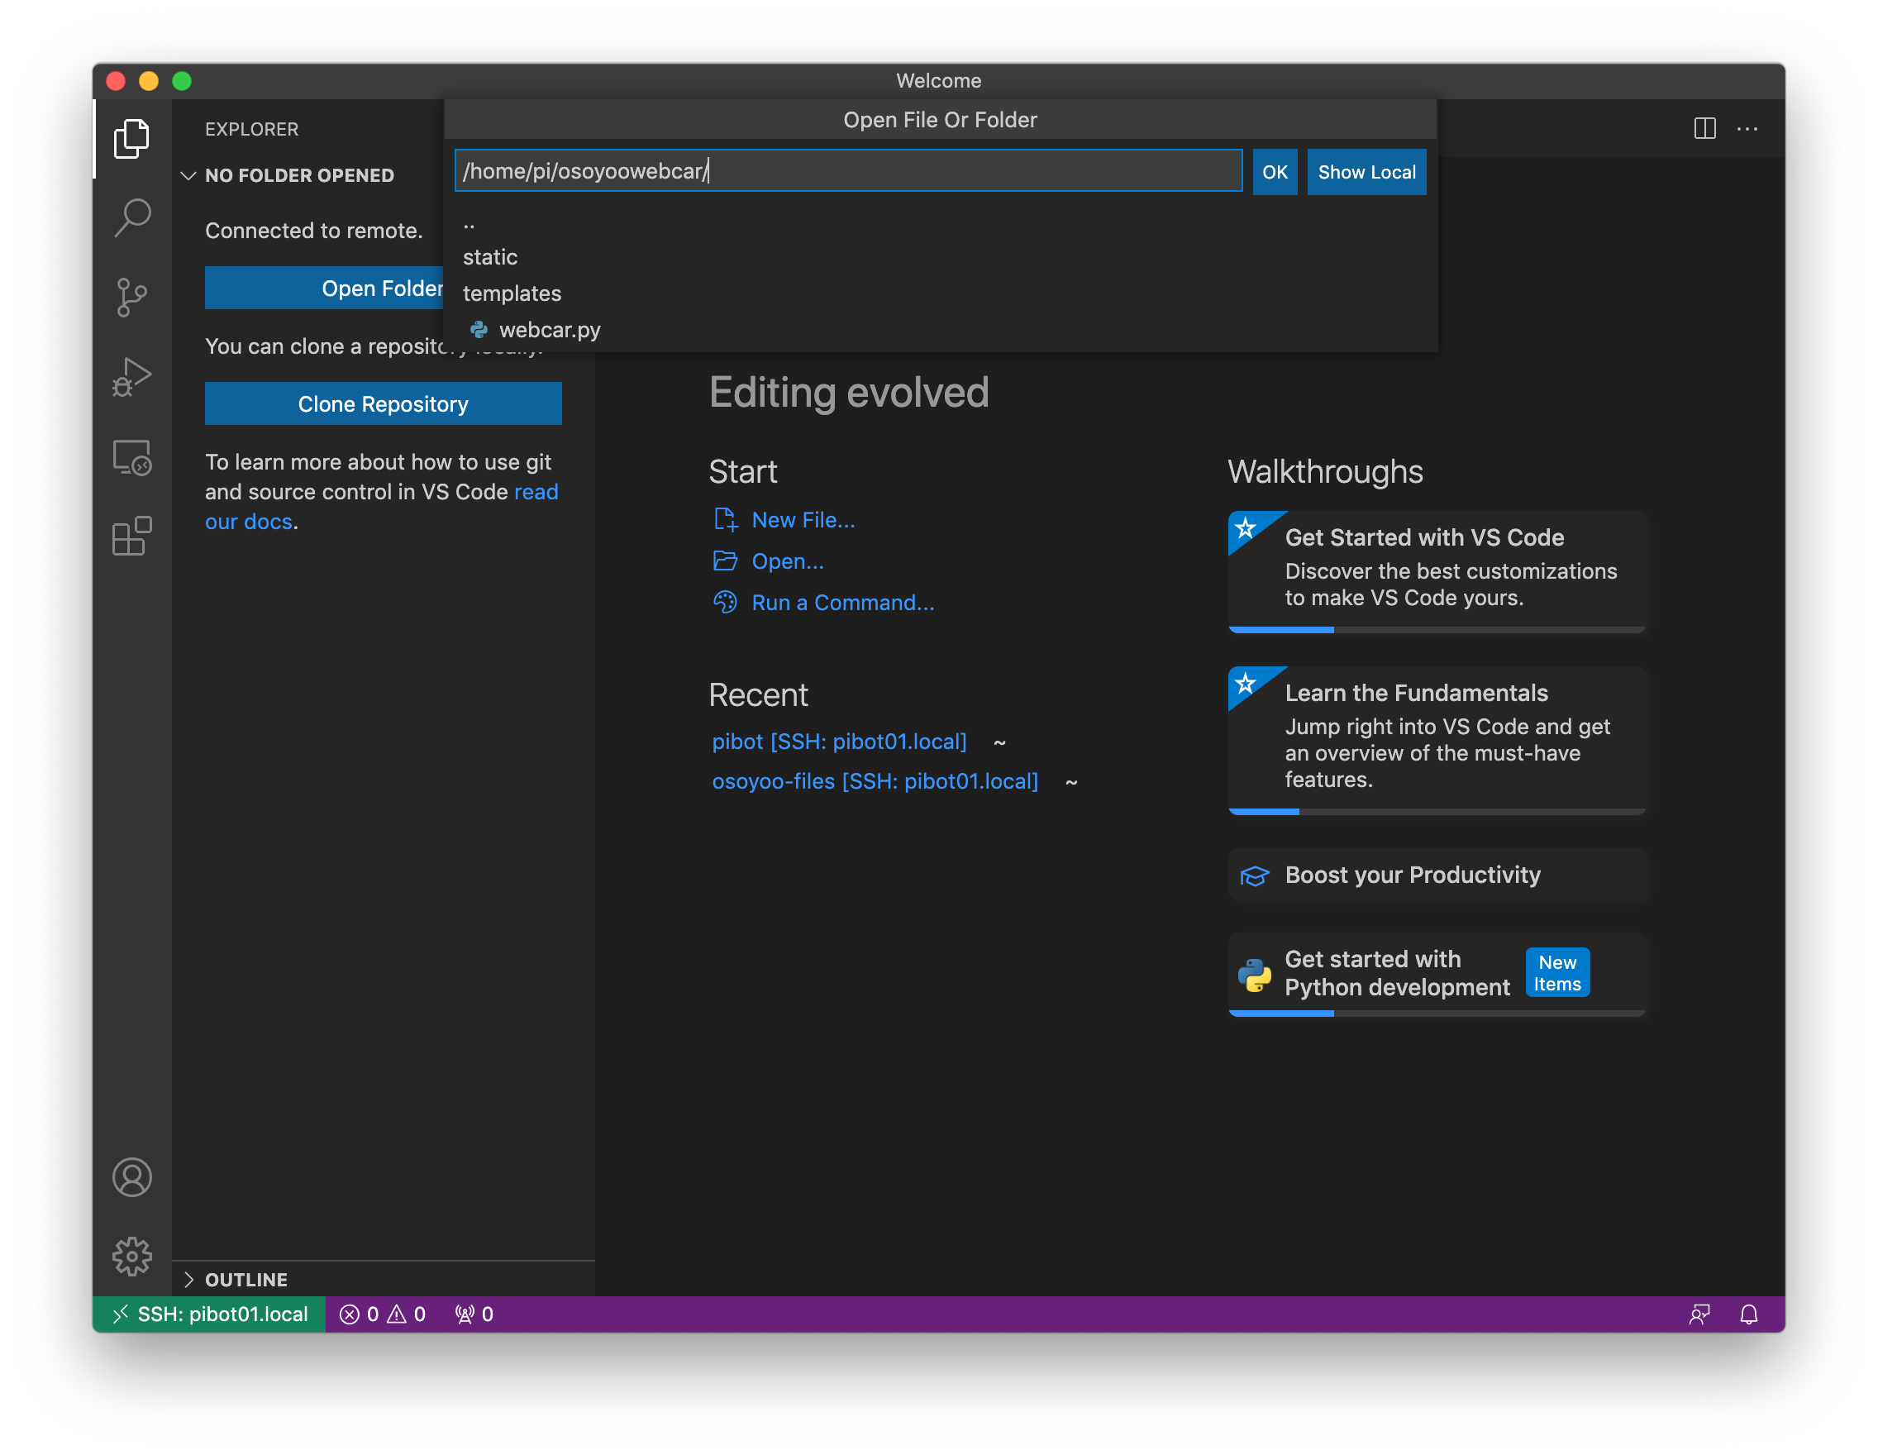1878x1455 pixels.
Task: Open Boost your Productivity walkthrough
Action: (x=1436, y=875)
